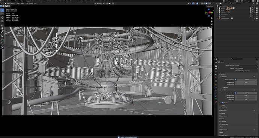The height and width of the screenshot is (138, 259).
Task: Select the Rotate tool in viewport toolbar
Action: [x=2, y=21]
